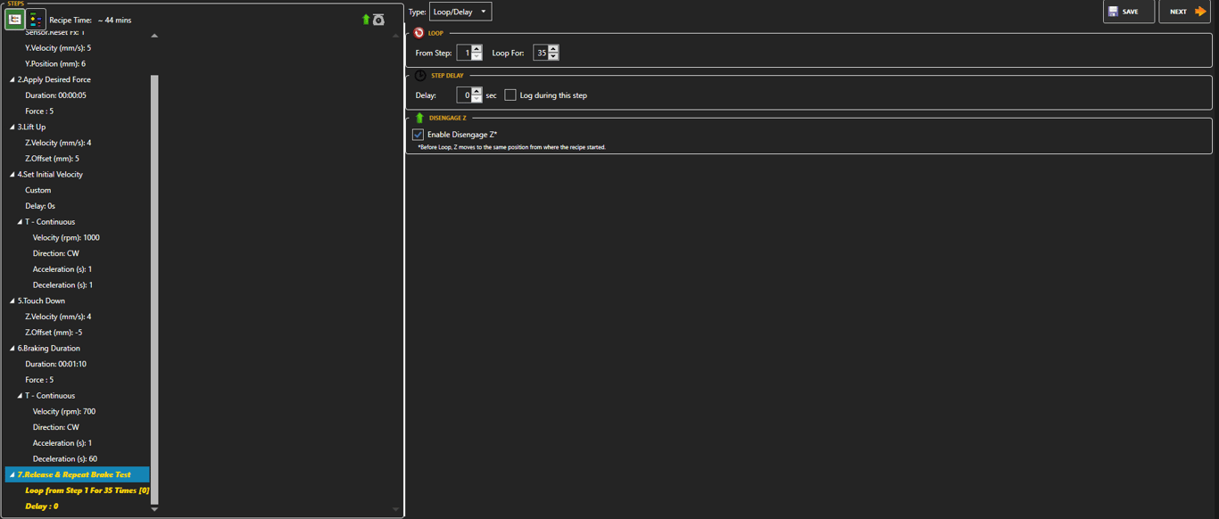
Task: Click the Save floppy disk icon
Action: point(1113,12)
